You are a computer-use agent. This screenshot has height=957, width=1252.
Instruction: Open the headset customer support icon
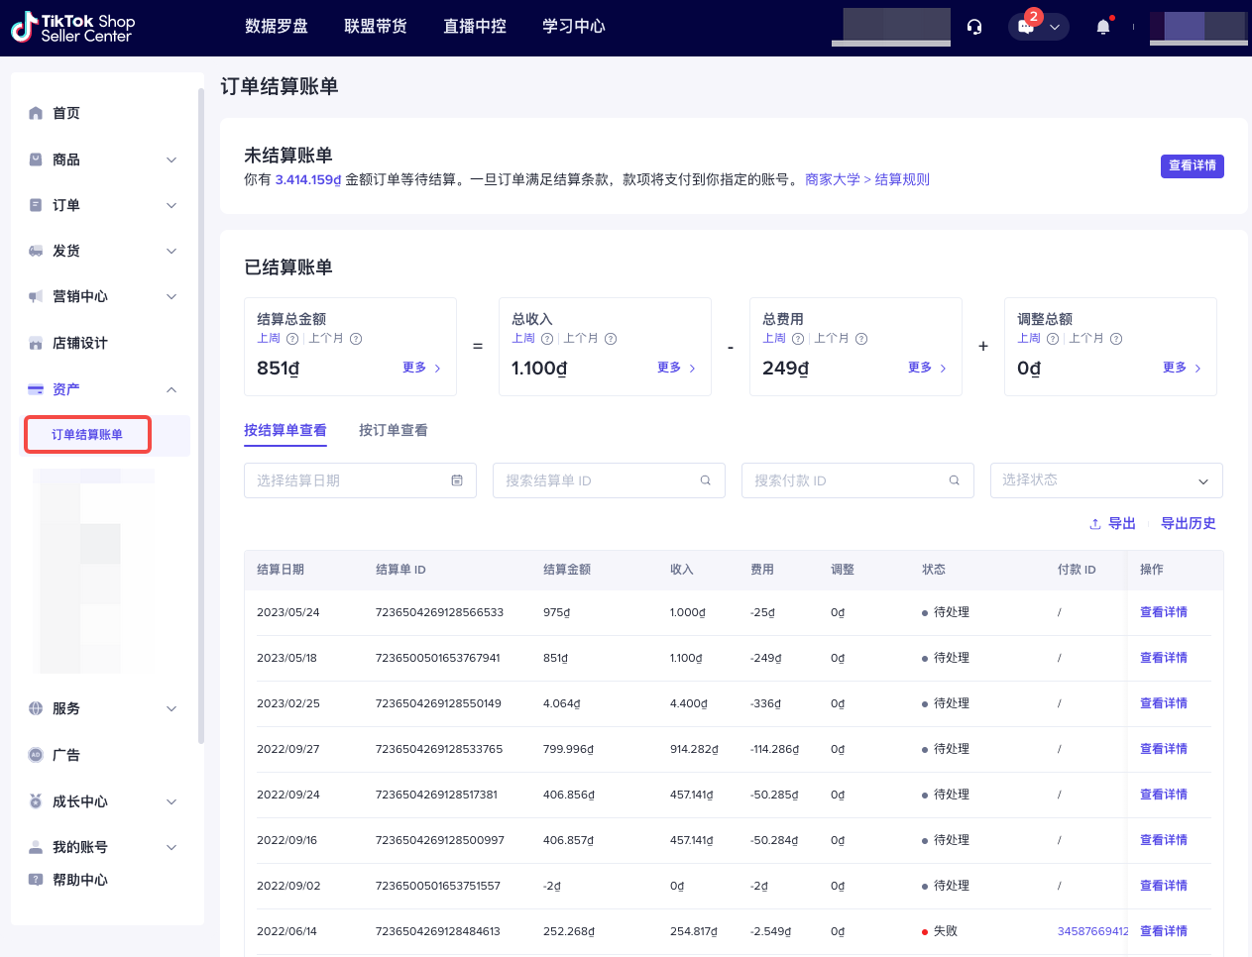point(973,27)
